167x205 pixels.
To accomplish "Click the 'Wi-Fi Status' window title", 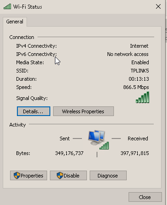I will pyautogui.click(x=27, y=7).
